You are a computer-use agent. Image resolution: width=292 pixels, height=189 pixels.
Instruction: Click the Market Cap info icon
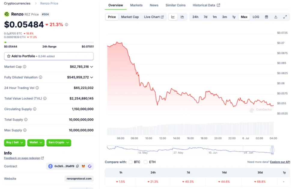coord(25,67)
